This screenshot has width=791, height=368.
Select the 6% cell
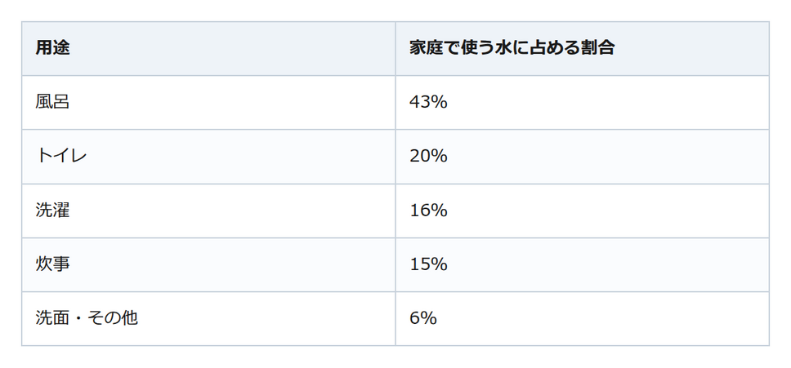582,319
